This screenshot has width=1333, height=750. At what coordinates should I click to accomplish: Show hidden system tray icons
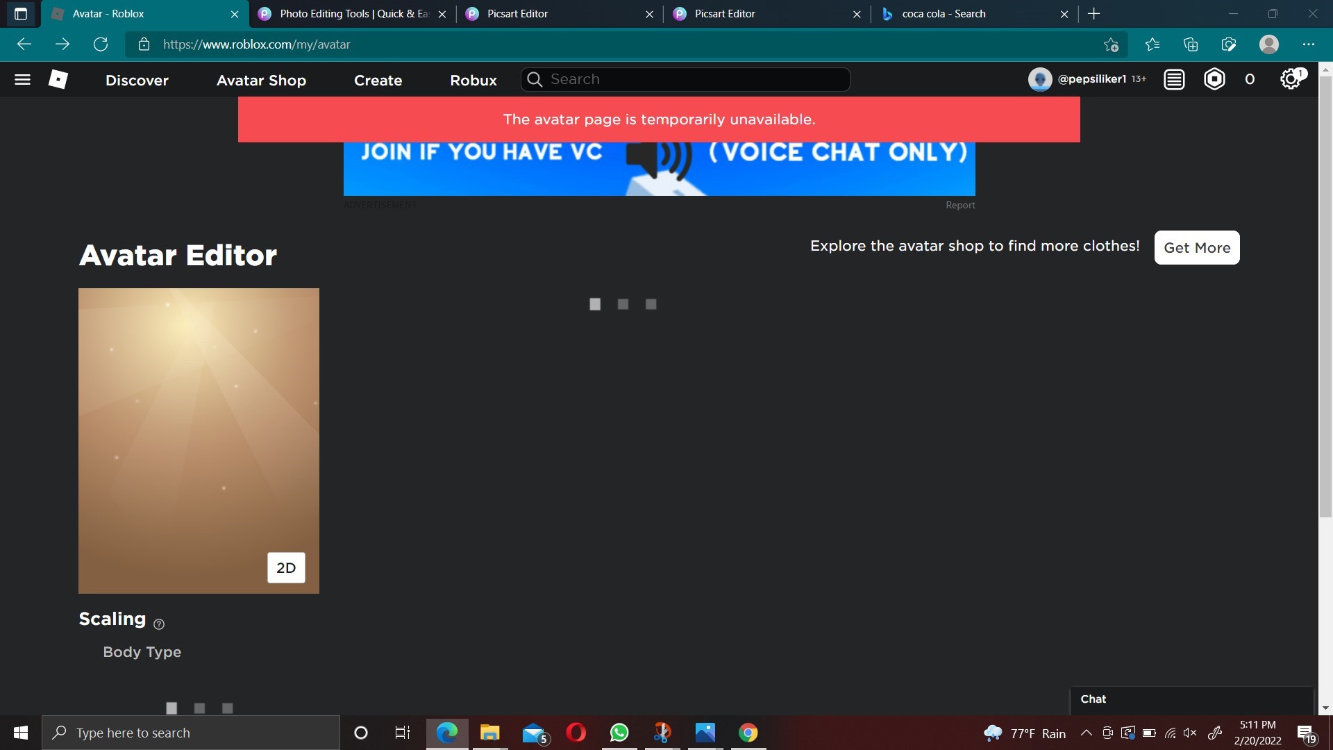[x=1087, y=733]
